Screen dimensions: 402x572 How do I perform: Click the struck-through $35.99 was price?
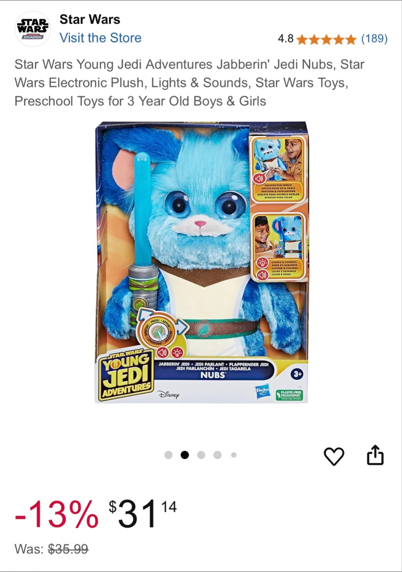(68, 549)
